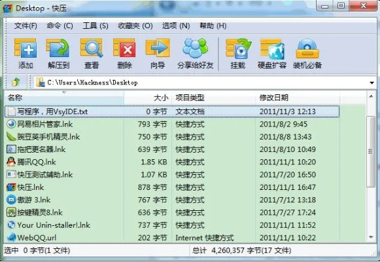Sort files by 修改日期 column header
380x262 pixels.
[298, 98]
